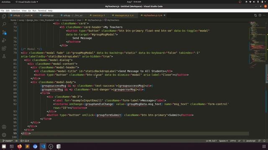The width and height of the screenshot is (268, 150).
Task: Click 'lms_frontend' in the breadcrumb path
Action: [47, 20]
